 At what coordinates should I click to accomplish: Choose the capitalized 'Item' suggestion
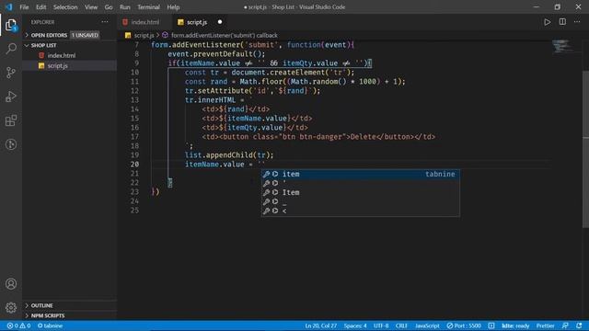360,192
